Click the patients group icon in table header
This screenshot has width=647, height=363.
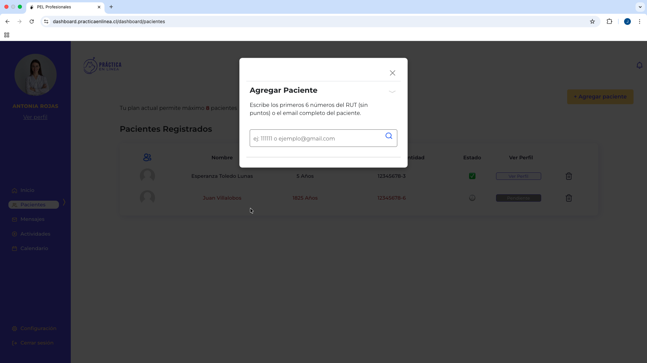click(x=147, y=157)
